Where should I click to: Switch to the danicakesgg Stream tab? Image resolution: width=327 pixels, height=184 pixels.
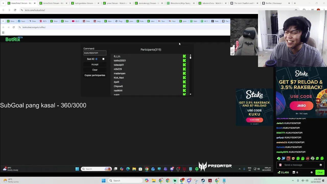tap(148, 3)
